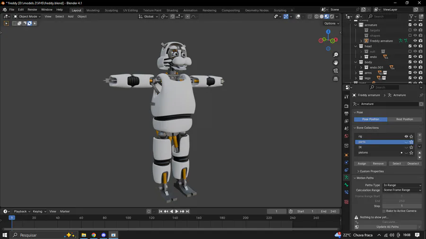This screenshot has height=239, width=426.
Task: Switch to orthographic/perspective grid icon
Action: click(336, 78)
